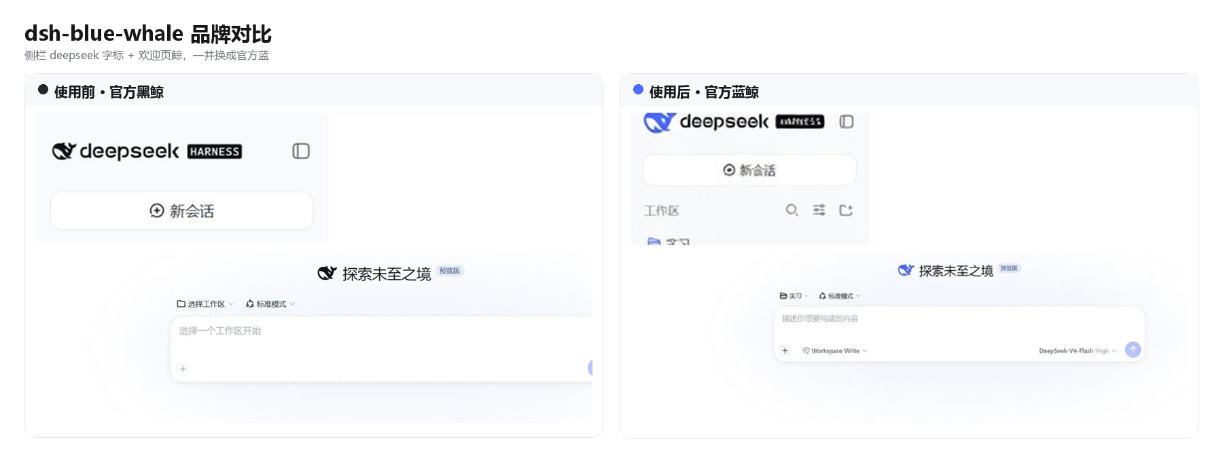The width and height of the screenshot is (1223, 463).
Task: Start 新会话 in the before panel
Action: point(181,210)
